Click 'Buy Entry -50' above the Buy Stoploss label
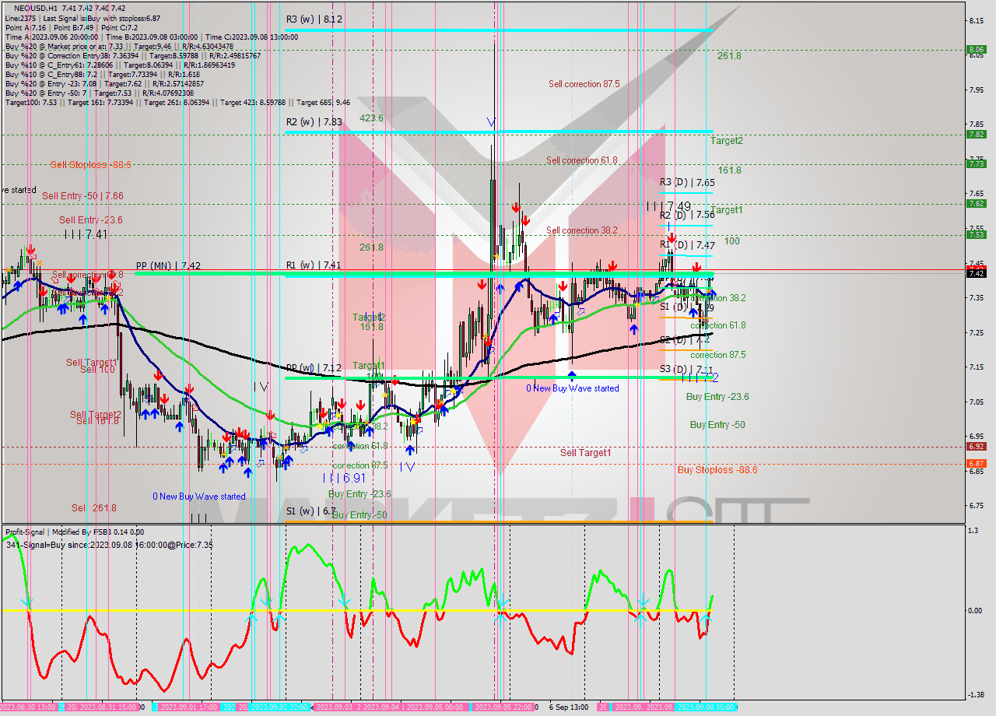Screen dimensions: 996x716 point(717,425)
